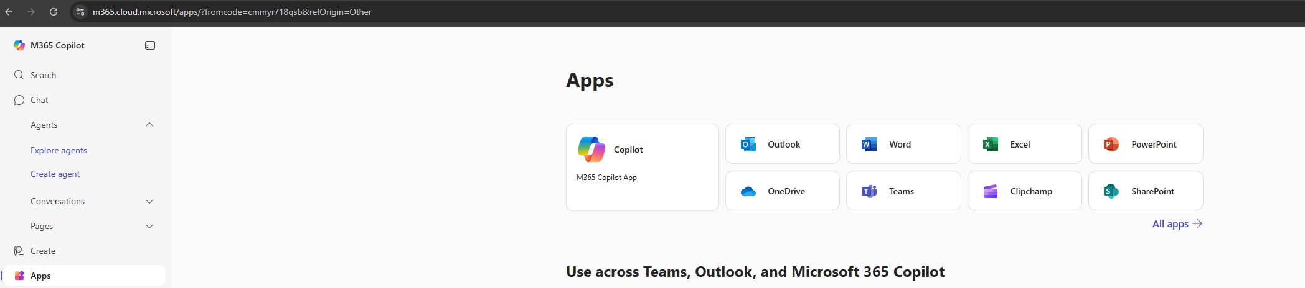
Task: Open the Copilot app card
Action: pyautogui.click(x=642, y=167)
